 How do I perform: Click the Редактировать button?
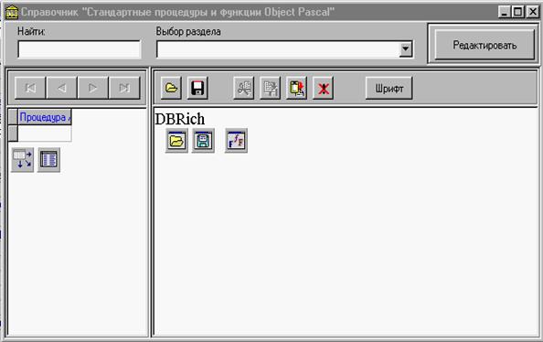click(484, 45)
